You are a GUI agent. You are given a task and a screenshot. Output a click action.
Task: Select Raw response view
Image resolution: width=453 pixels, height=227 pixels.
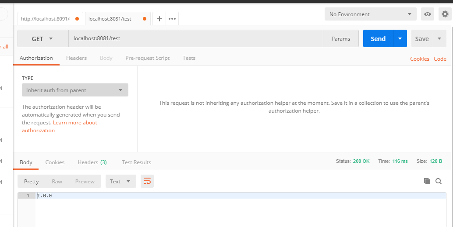[57, 181]
